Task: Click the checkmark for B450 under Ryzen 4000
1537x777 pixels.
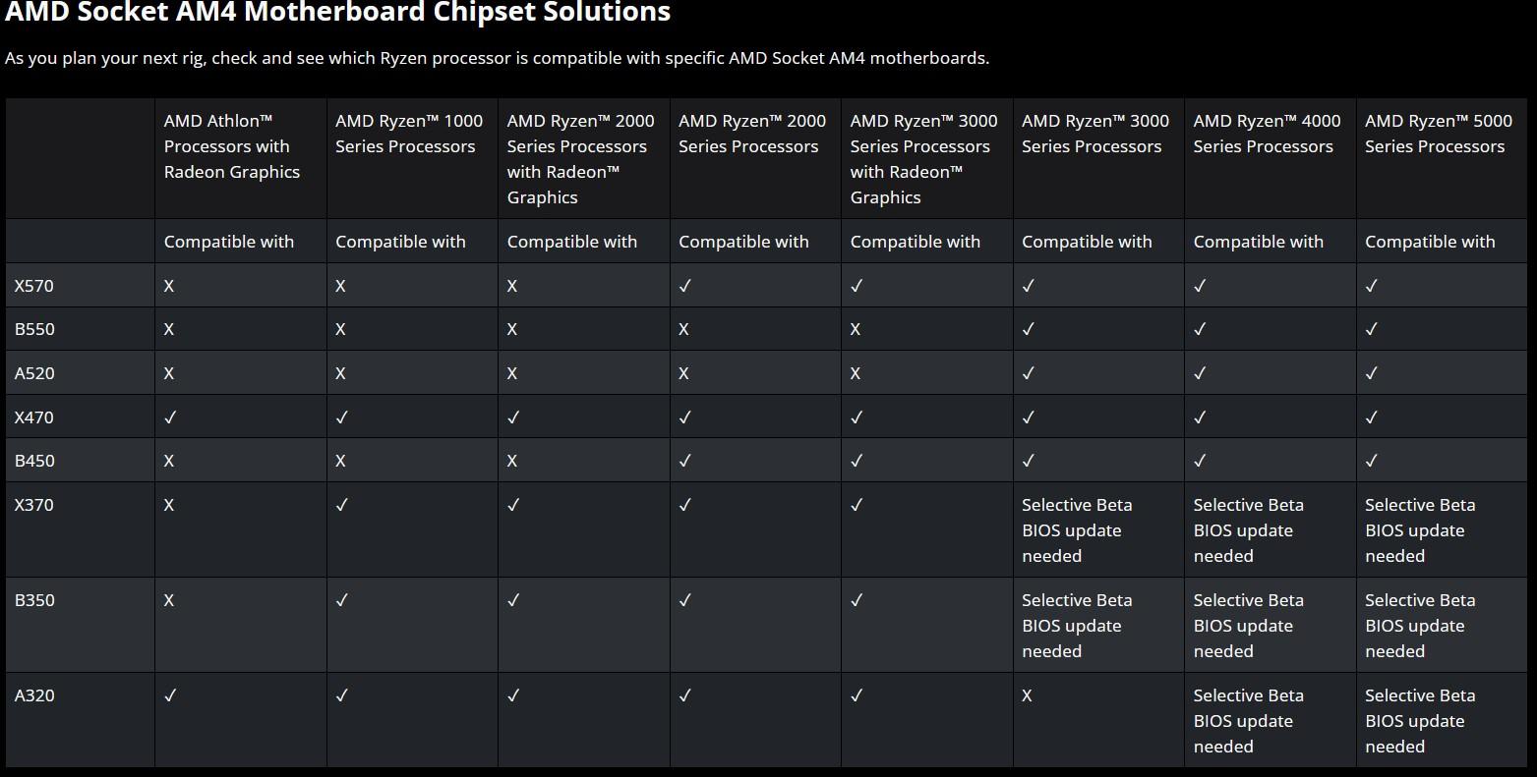Action: (1200, 461)
